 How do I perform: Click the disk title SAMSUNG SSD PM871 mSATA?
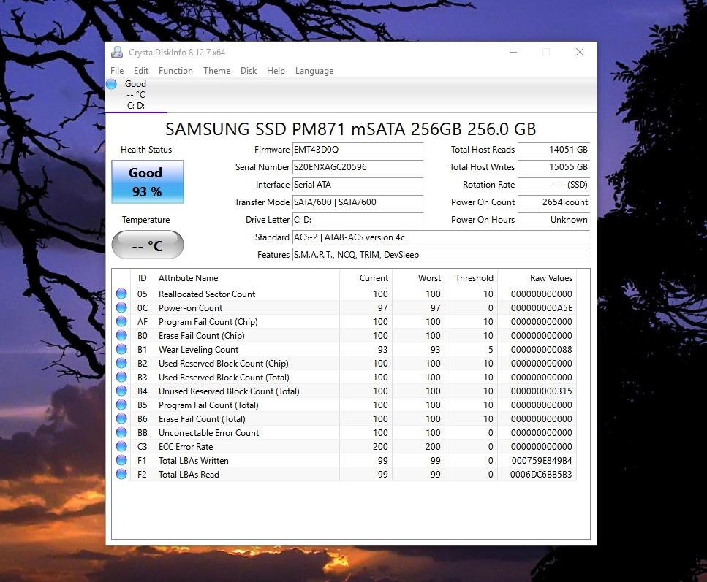[x=351, y=129]
